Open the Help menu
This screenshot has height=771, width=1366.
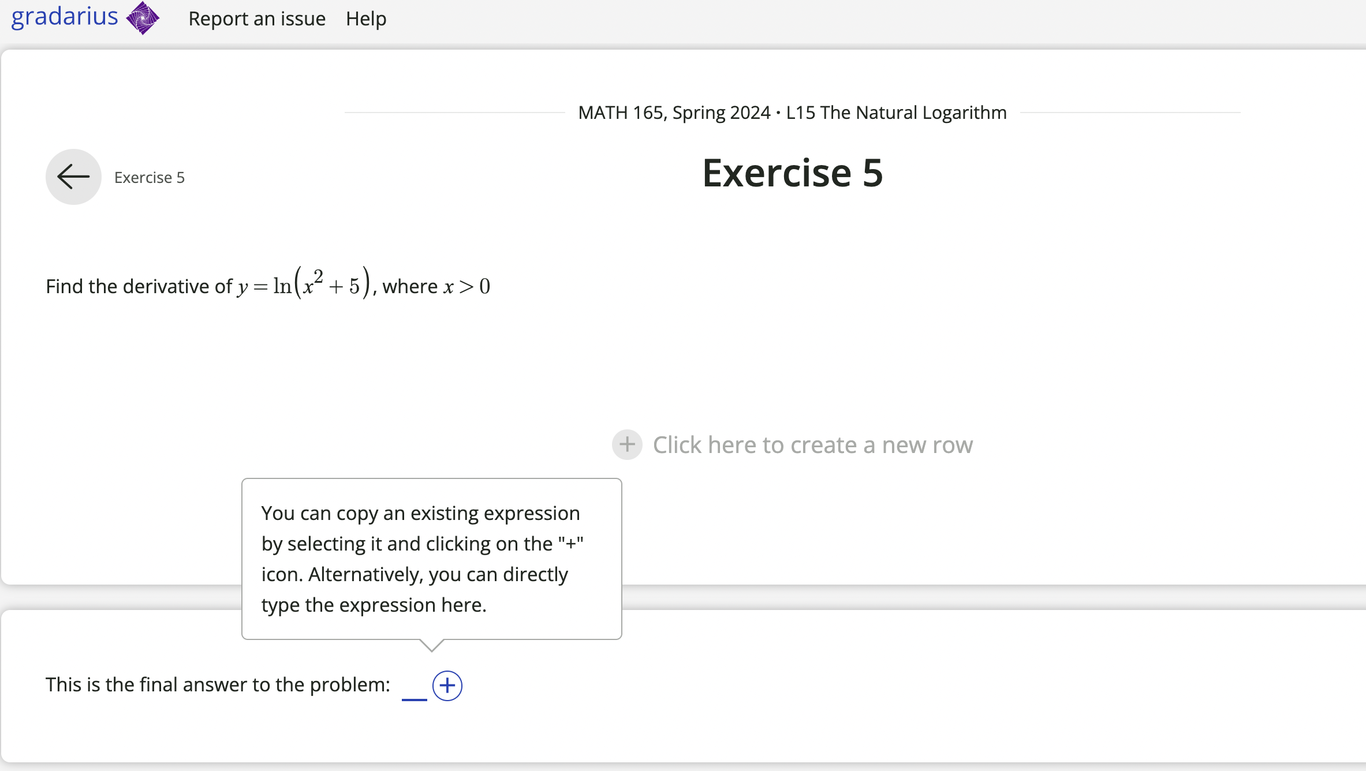(x=365, y=18)
